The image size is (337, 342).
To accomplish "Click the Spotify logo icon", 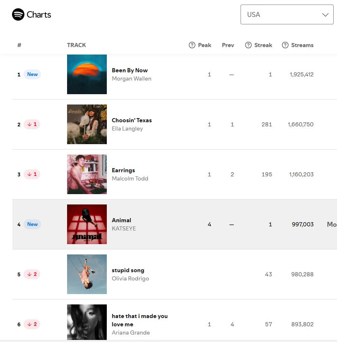I will click(x=18, y=14).
